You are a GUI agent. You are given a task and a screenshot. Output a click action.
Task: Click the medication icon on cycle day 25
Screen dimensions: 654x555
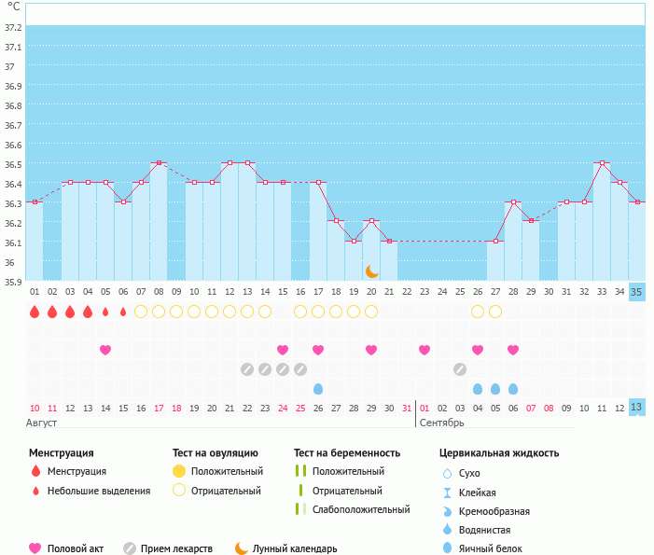tap(460, 369)
